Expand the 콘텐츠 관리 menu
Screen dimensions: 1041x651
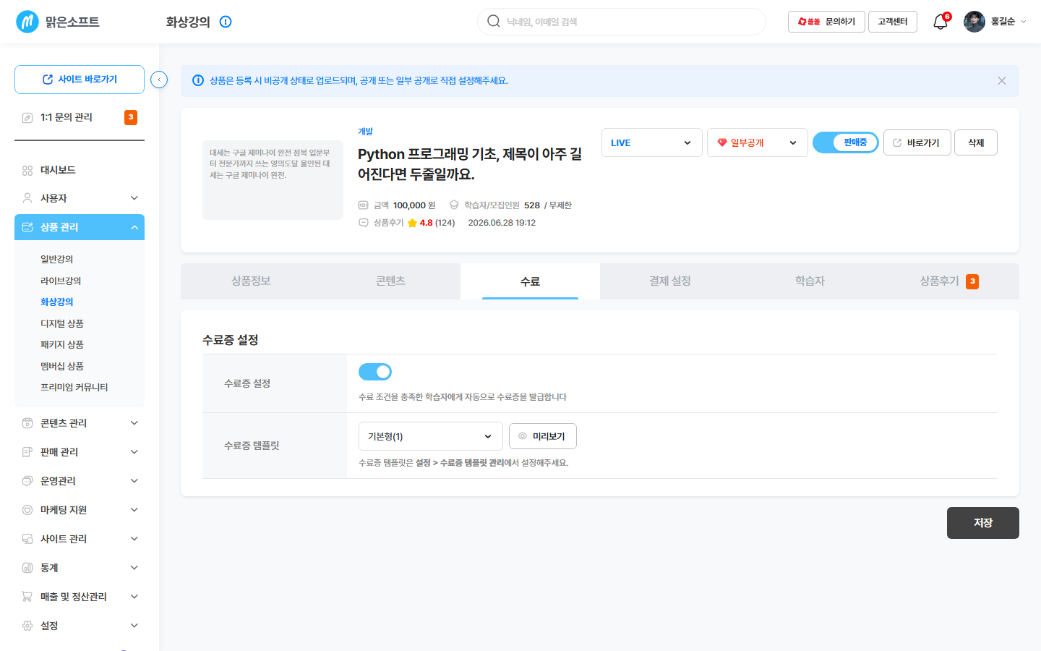click(x=134, y=423)
